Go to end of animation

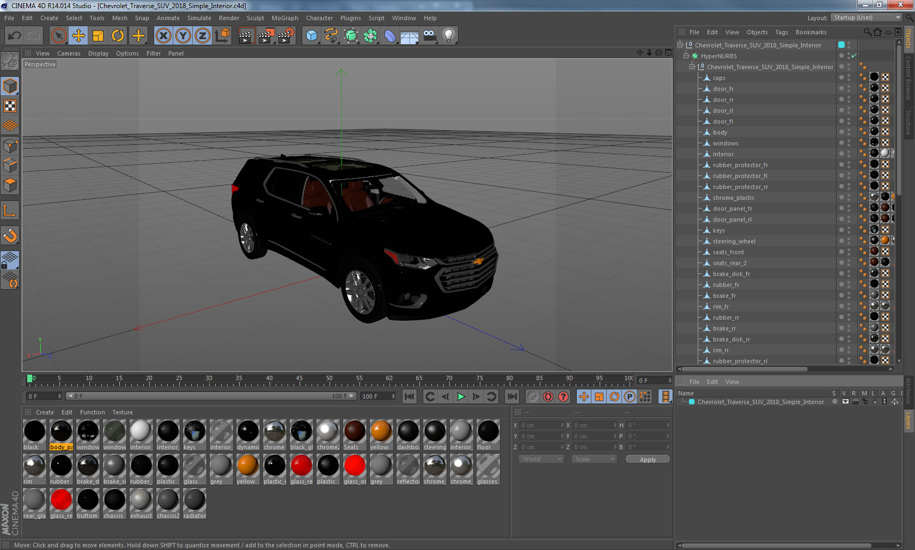point(511,396)
